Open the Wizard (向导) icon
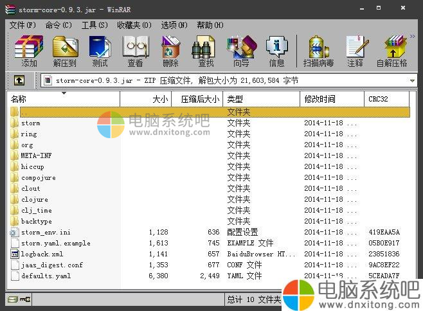This screenshot has width=423, height=311. 242,51
